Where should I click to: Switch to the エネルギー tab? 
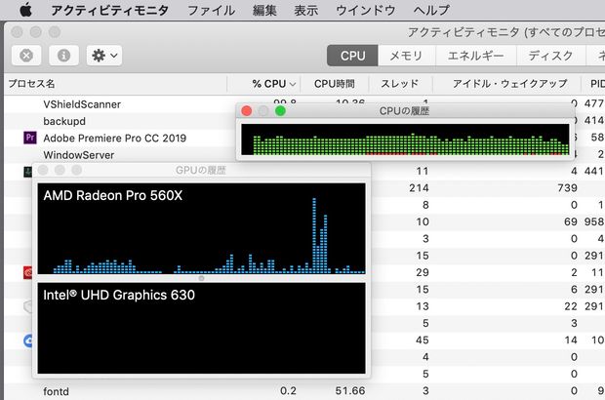[x=476, y=56]
